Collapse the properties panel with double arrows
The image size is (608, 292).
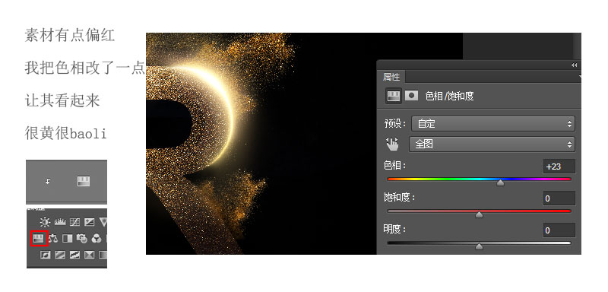pos(575,65)
